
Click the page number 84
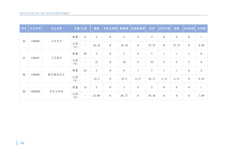tap(22, 143)
